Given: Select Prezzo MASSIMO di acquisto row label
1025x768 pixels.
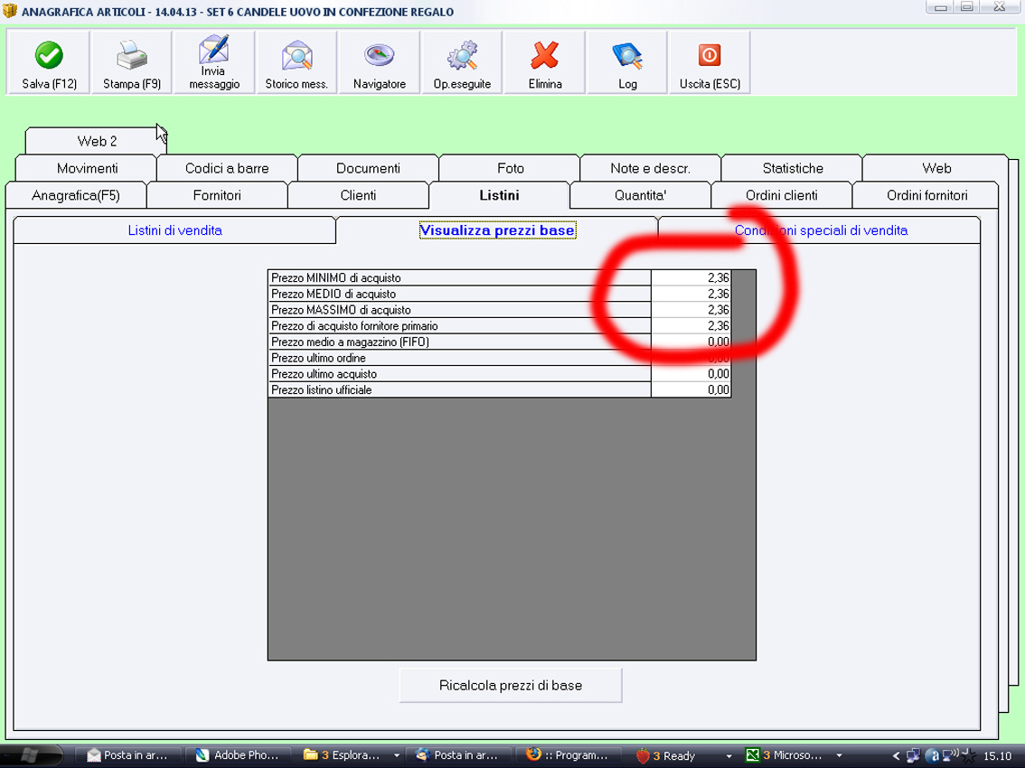Looking at the screenshot, I should coord(459,310).
